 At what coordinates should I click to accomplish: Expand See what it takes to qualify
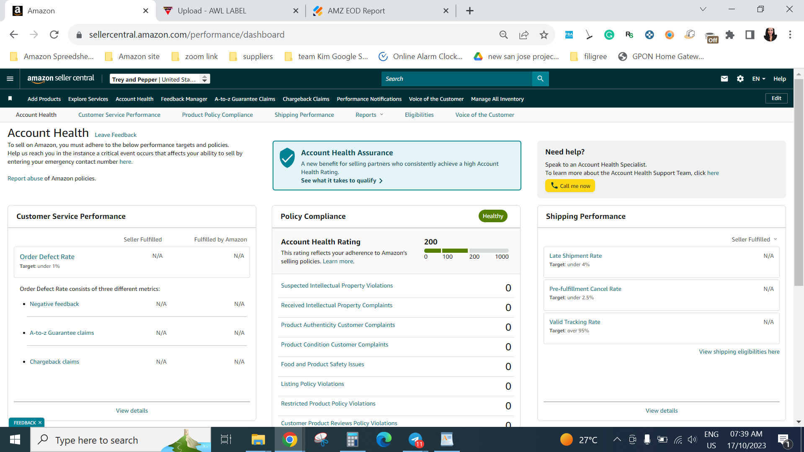342,180
